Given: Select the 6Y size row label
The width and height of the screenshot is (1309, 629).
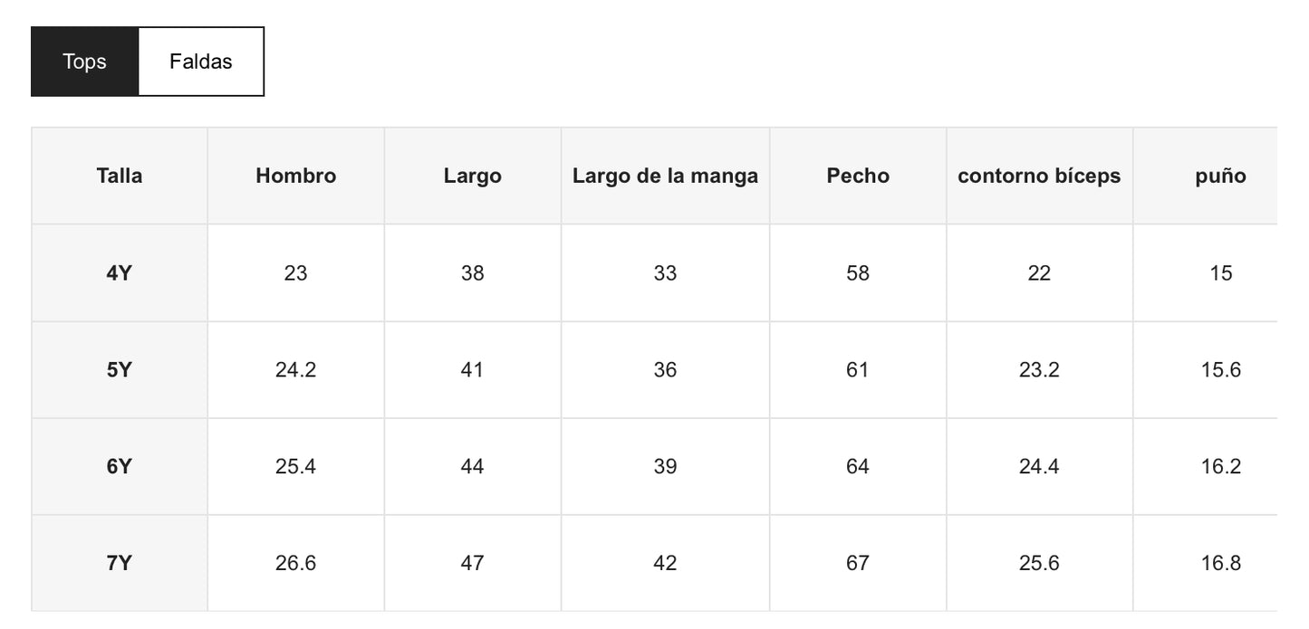Looking at the screenshot, I should (x=120, y=466).
